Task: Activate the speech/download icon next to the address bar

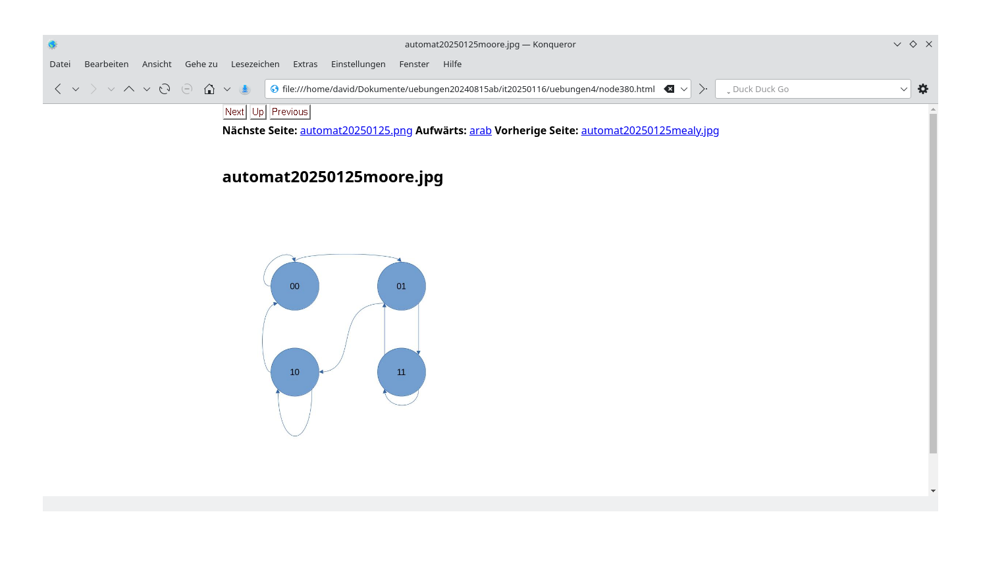Action: pos(244,89)
